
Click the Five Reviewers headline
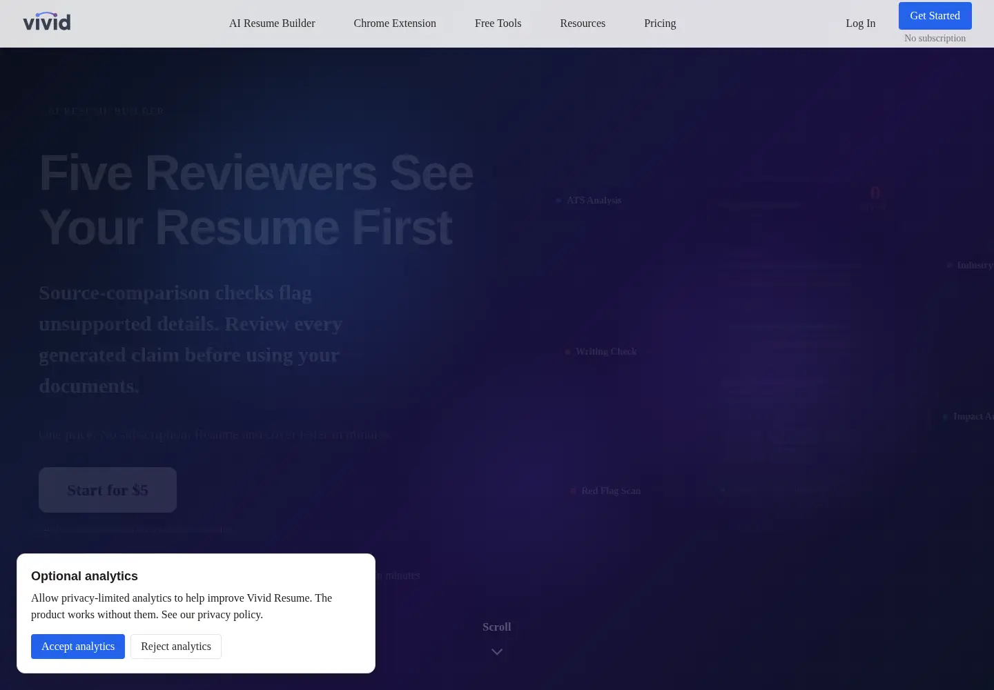click(256, 199)
